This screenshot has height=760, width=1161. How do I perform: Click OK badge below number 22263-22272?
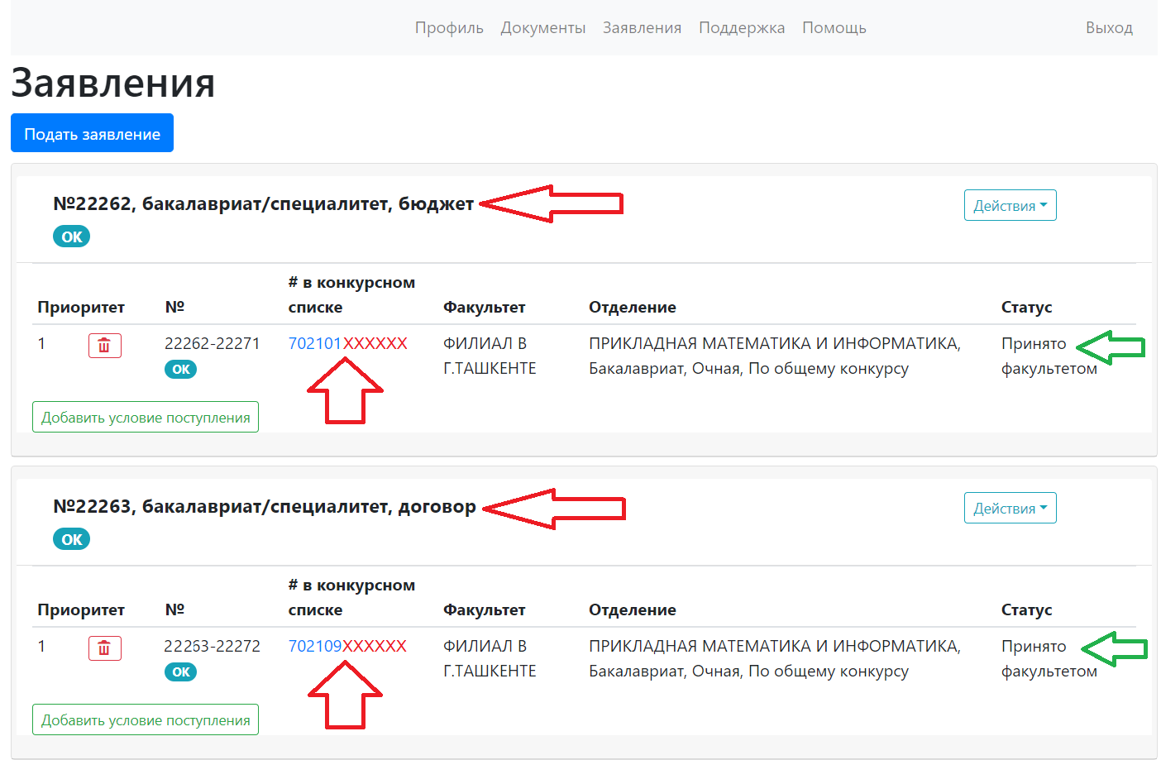click(181, 672)
